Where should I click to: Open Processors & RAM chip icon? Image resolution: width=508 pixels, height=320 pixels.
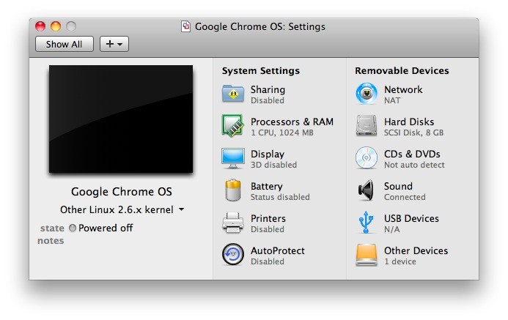(232, 125)
